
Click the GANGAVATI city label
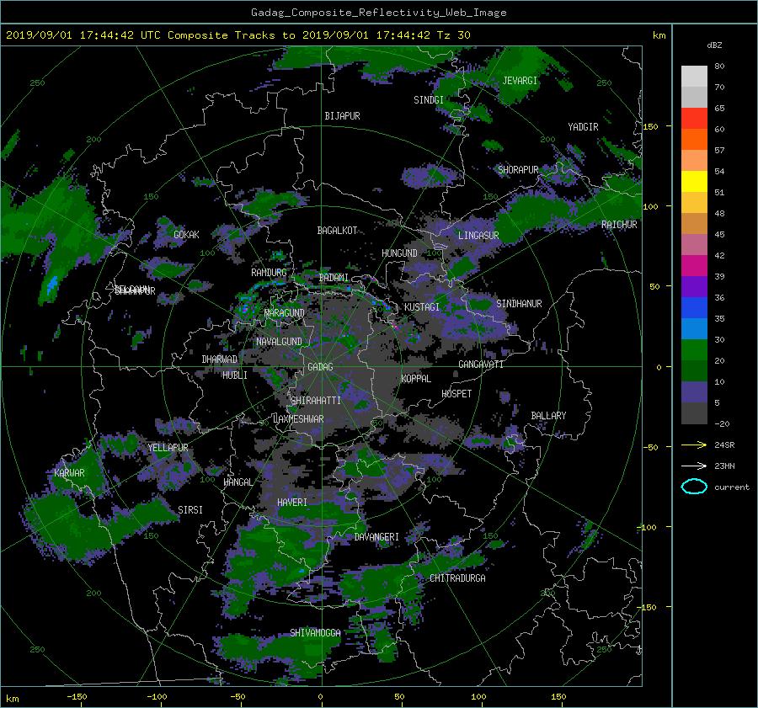click(x=481, y=364)
